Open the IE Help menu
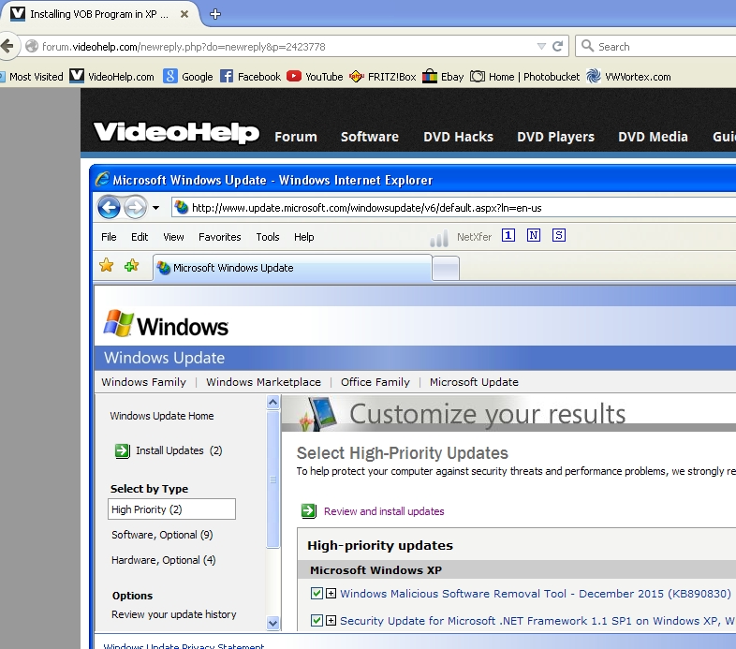The height and width of the screenshot is (649, 736). (303, 237)
